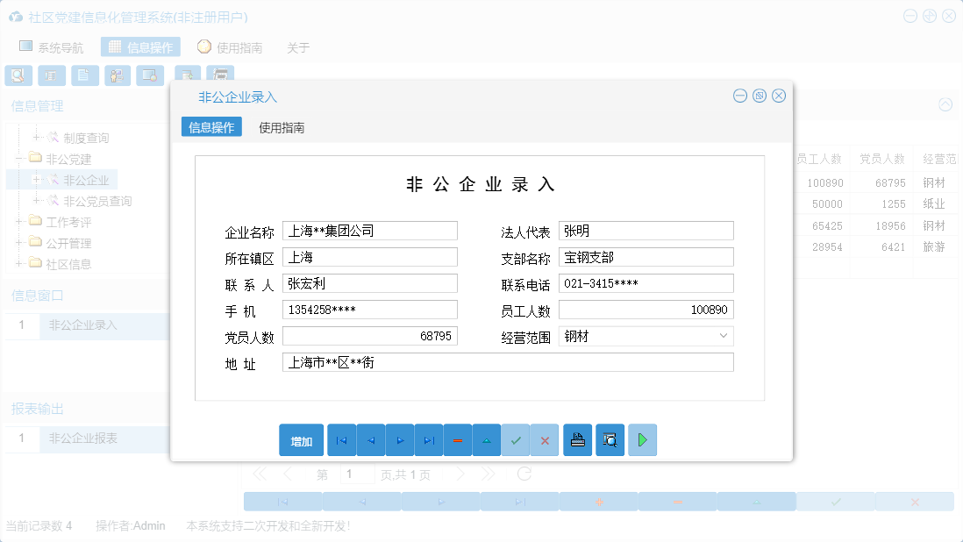
Task: Collapse the 非公党建 tree node
Action: [19, 158]
